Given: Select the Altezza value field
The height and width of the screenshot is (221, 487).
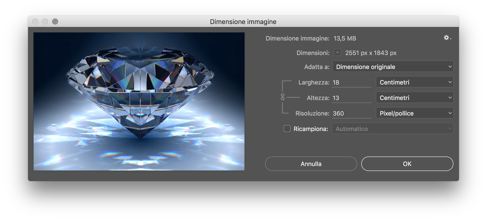Looking at the screenshot, I should [x=351, y=98].
